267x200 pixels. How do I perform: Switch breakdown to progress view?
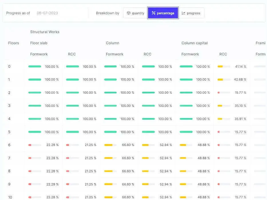[x=191, y=13]
